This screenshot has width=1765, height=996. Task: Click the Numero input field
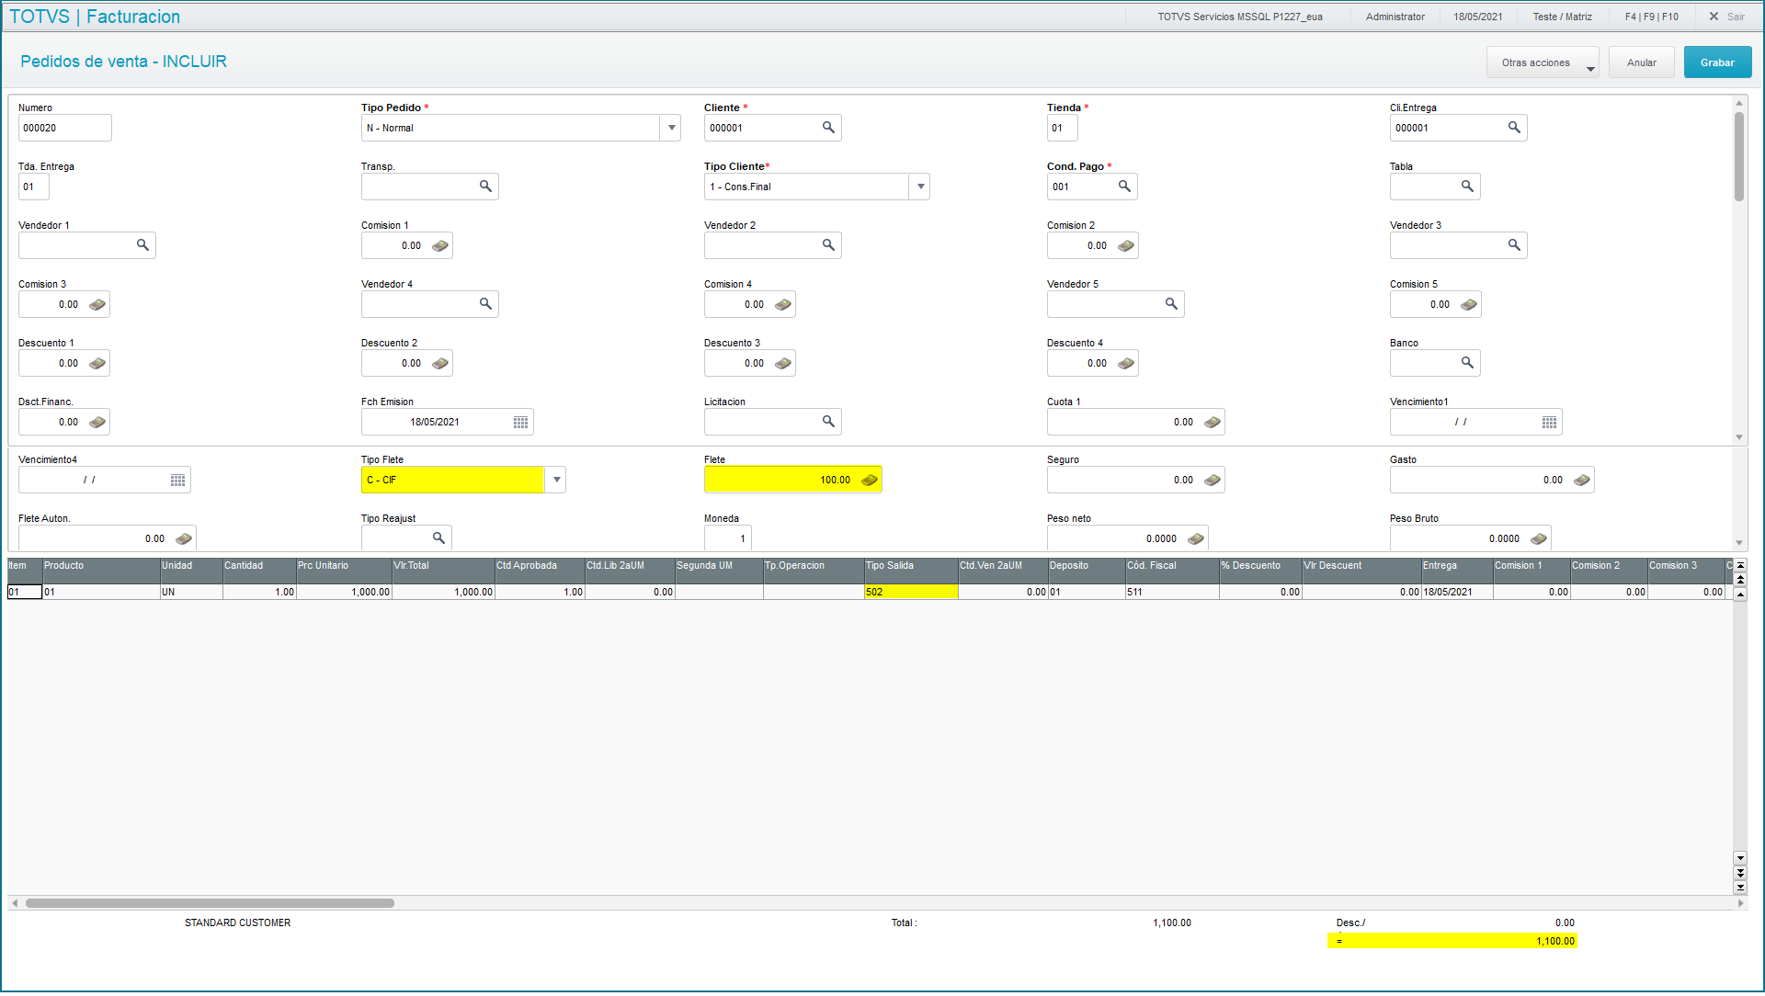64,128
